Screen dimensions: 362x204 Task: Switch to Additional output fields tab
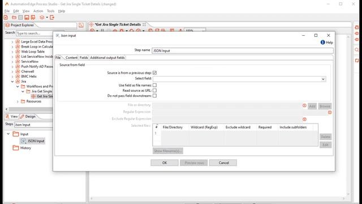[x=107, y=58]
